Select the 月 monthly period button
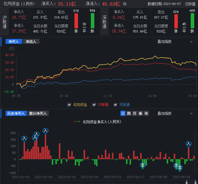Screen dimensions: 198x184 pyautogui.click(x=134, y=113)
